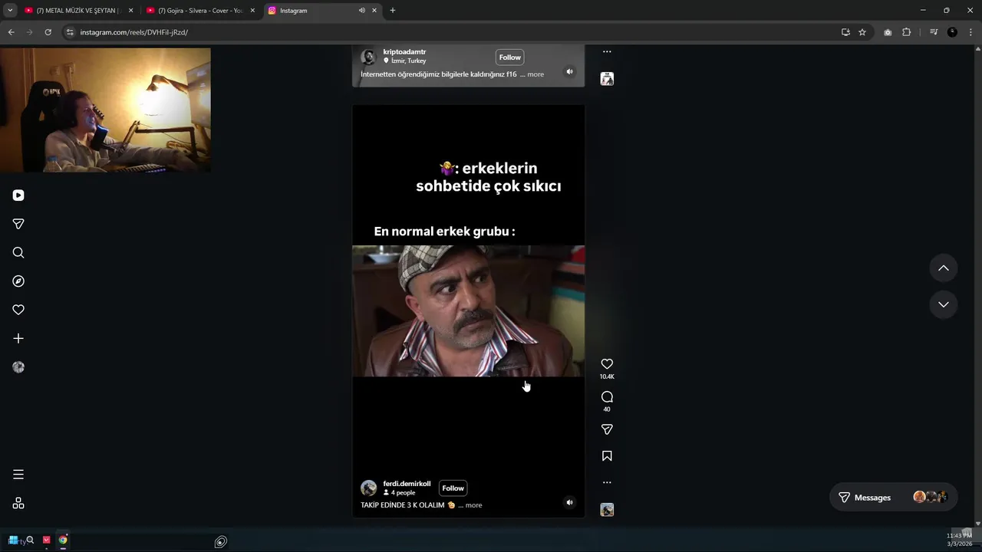Go back in browser history
982x552 pixels.
[x=11, y=32]
